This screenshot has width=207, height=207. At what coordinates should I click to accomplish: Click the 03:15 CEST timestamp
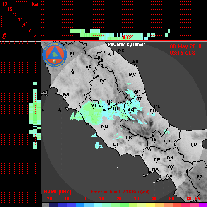(x=184, y=53)
